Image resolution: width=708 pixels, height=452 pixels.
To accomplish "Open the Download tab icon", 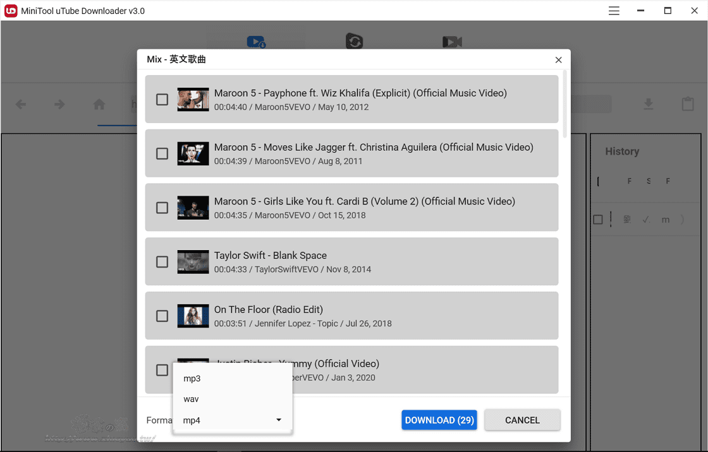I will coord(256,42).
